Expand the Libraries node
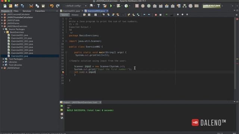This screenshot has height=134, width=239. click(3, 62)
